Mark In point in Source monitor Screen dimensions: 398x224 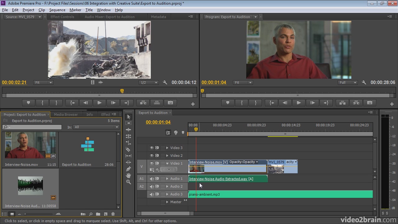point(43,103)
